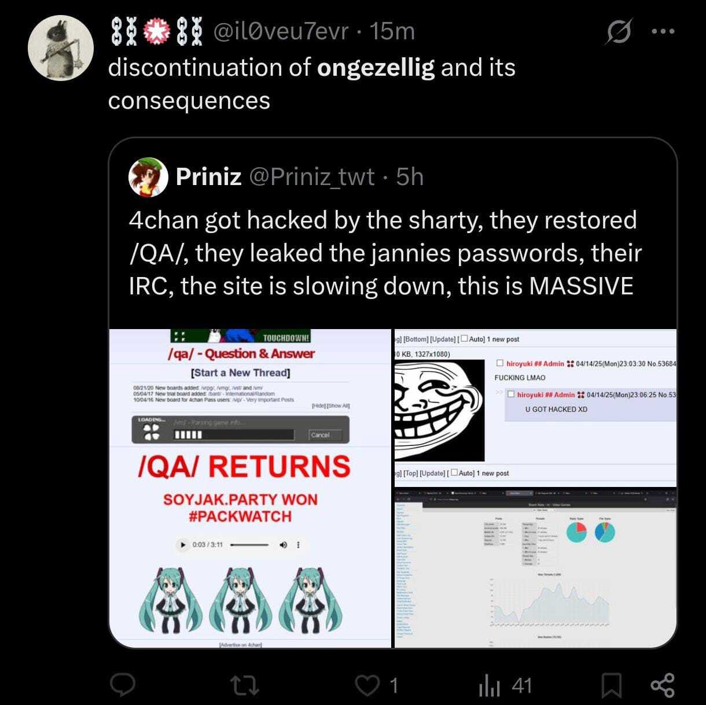Open the /qa/ Returns screenshot image

click(x=250, y=488)
